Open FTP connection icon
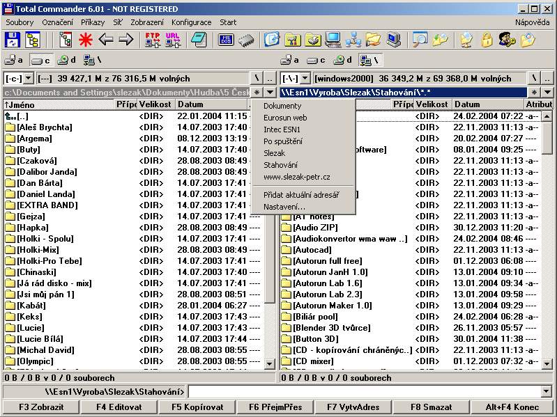Viewport: 557px width, 417px height. point(153,40)
